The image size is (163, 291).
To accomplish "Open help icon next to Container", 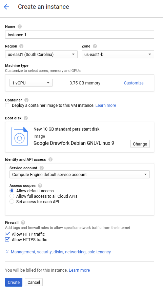I will tap(26, 100).
